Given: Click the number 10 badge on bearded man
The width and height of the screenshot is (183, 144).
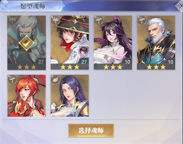Looking at the screenshot, I should 171,62.
